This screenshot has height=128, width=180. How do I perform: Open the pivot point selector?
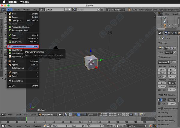[x=66, y=115]
